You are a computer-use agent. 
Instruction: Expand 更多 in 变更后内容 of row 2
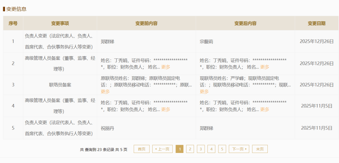tap(265, 67)
